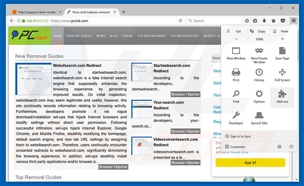304x186 pixels.
Task: Open the Add-ons menu item
Action: (282, 97)
